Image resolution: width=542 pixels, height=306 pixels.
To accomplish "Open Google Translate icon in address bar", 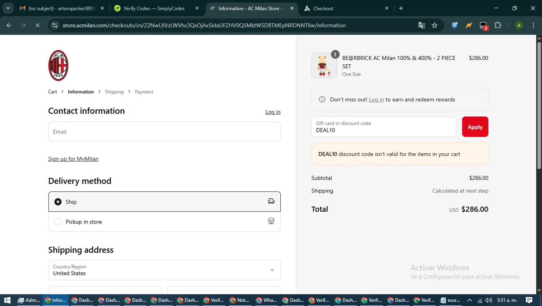I will (421, 25).
